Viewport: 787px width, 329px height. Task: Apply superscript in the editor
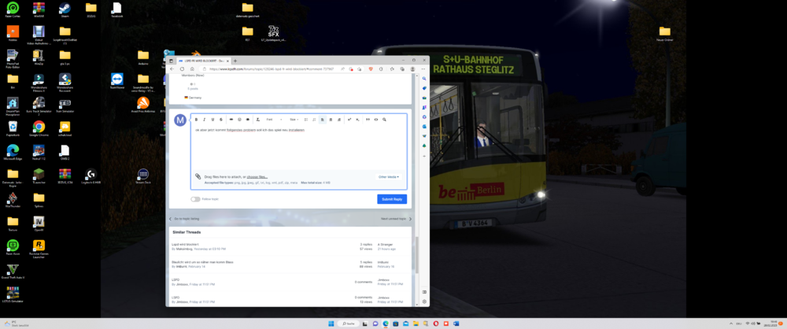(x=349, y=120)
